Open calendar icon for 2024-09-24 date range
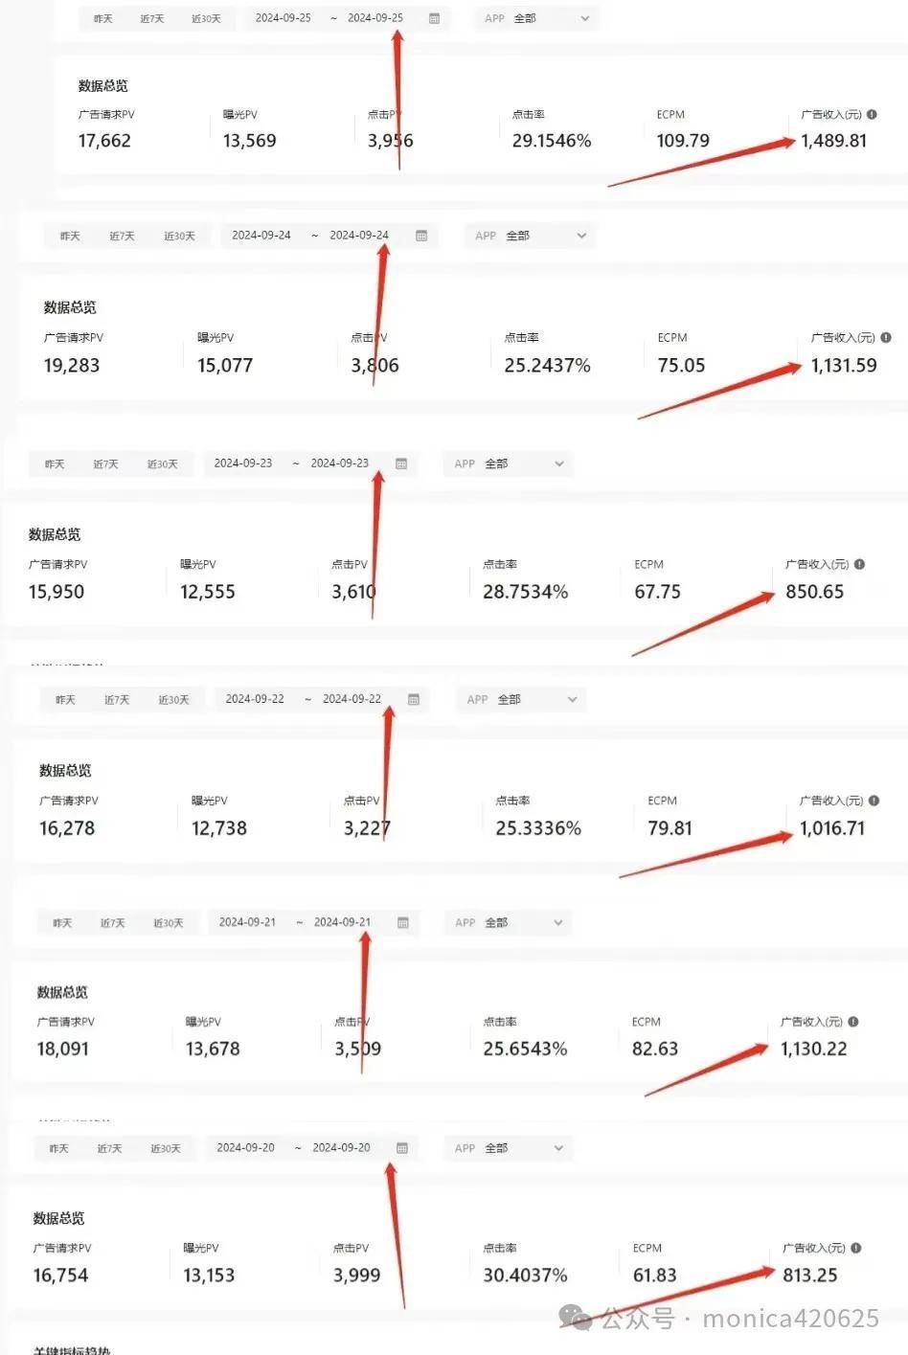 click(x=421, y=236)
